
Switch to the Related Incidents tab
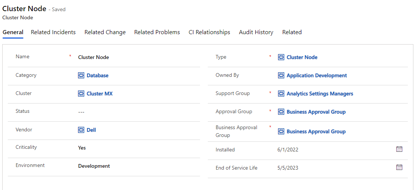coord(53,32)
